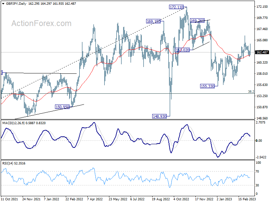
Task: Open the GBPJPY chart dropdown triangle
Action: [3, 4]
